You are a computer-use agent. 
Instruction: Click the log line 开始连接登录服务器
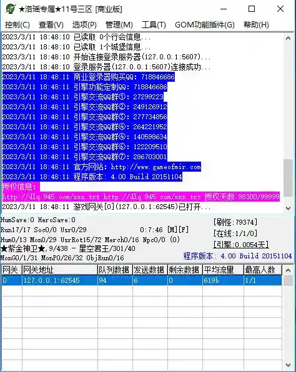(x=106, y=57)
